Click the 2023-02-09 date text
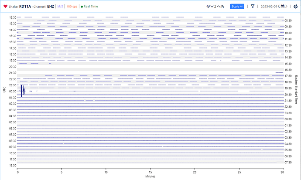This screenshot has width=301, height=180. 269,7
